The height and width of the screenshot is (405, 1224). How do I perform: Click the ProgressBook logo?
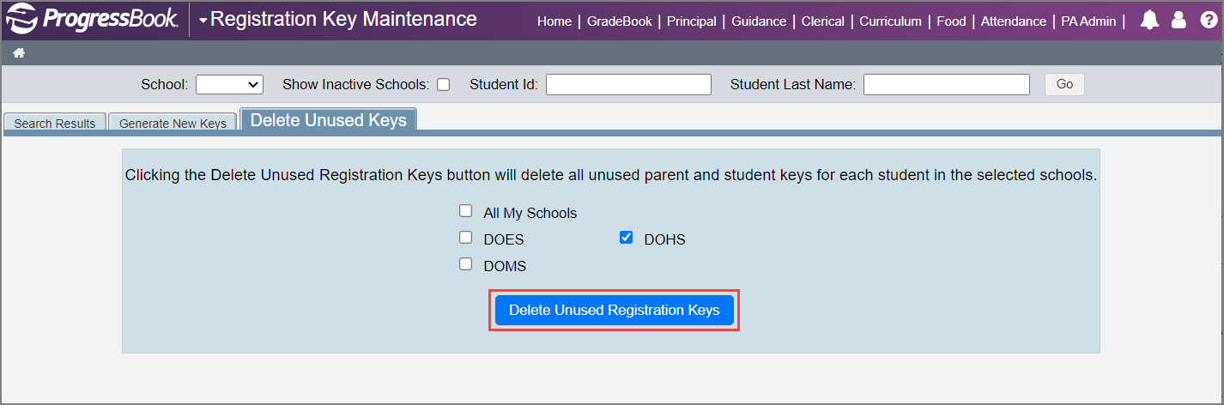point(94,19)
